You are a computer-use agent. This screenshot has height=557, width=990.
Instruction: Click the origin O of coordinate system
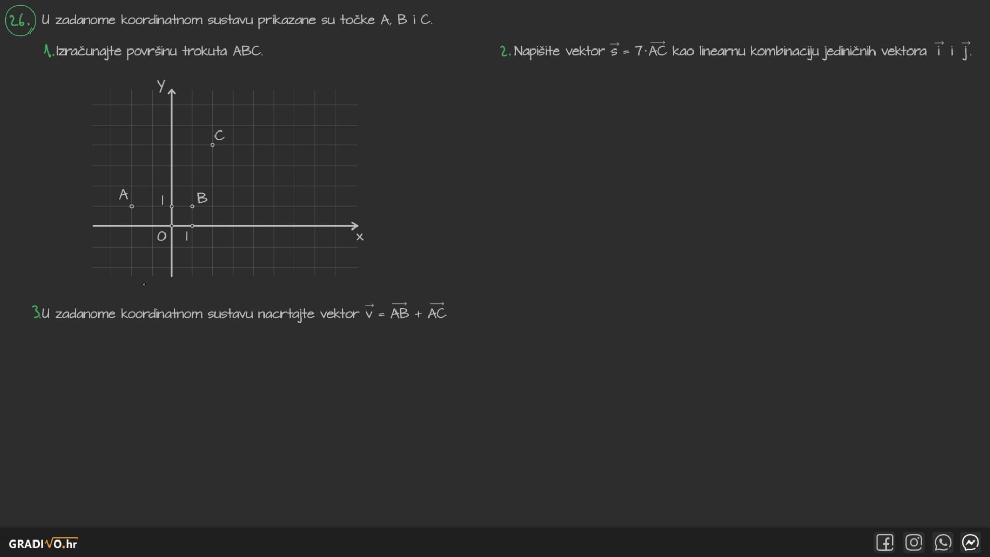pyautogui.click(x=172, y=226)
